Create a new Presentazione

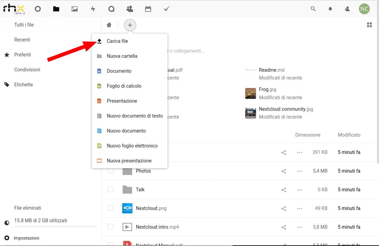coord(129,101)
